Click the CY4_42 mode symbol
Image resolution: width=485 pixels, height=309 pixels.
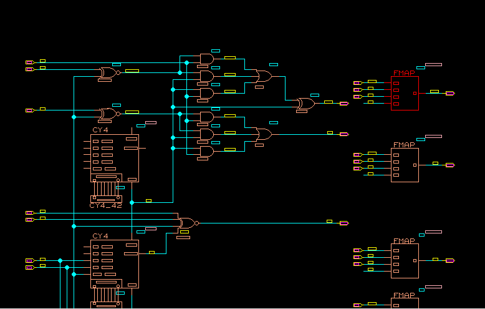point(107,189)
